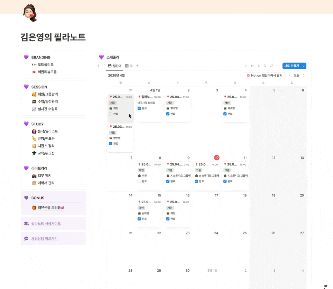Image resolution: width=333 pixels, height=289 pixels.
Task: Open 교육/워크샵 page link
Action: coord(46,153)
